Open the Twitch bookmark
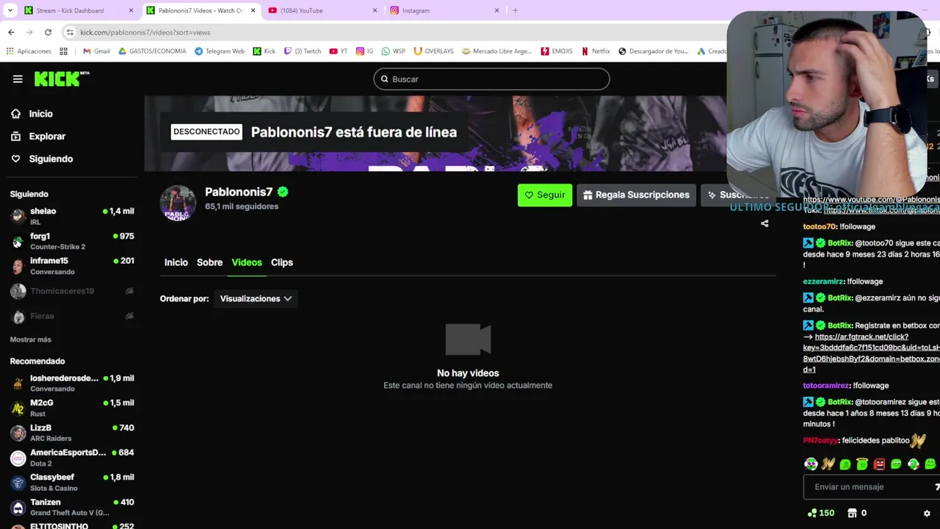 [x=302, y=51]
